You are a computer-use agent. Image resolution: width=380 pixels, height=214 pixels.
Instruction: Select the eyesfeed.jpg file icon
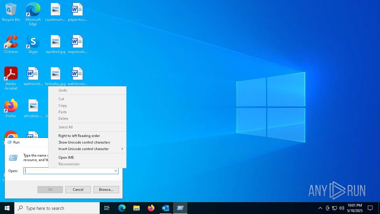55,45
